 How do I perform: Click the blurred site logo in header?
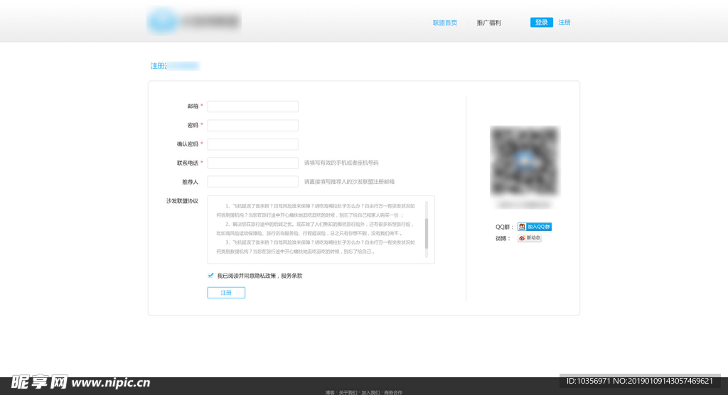tap(194, 21)
